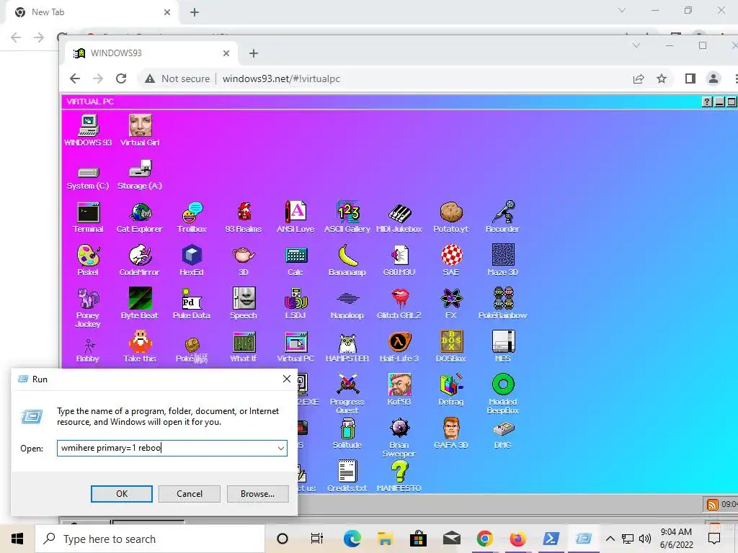The width and height of the screenshot is (738, 553).
Task: Open Modded BeepBox icon
Action: coord(502,394)
